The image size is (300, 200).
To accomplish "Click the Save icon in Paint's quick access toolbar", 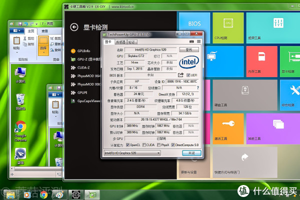I will click(x=20, y=23).
